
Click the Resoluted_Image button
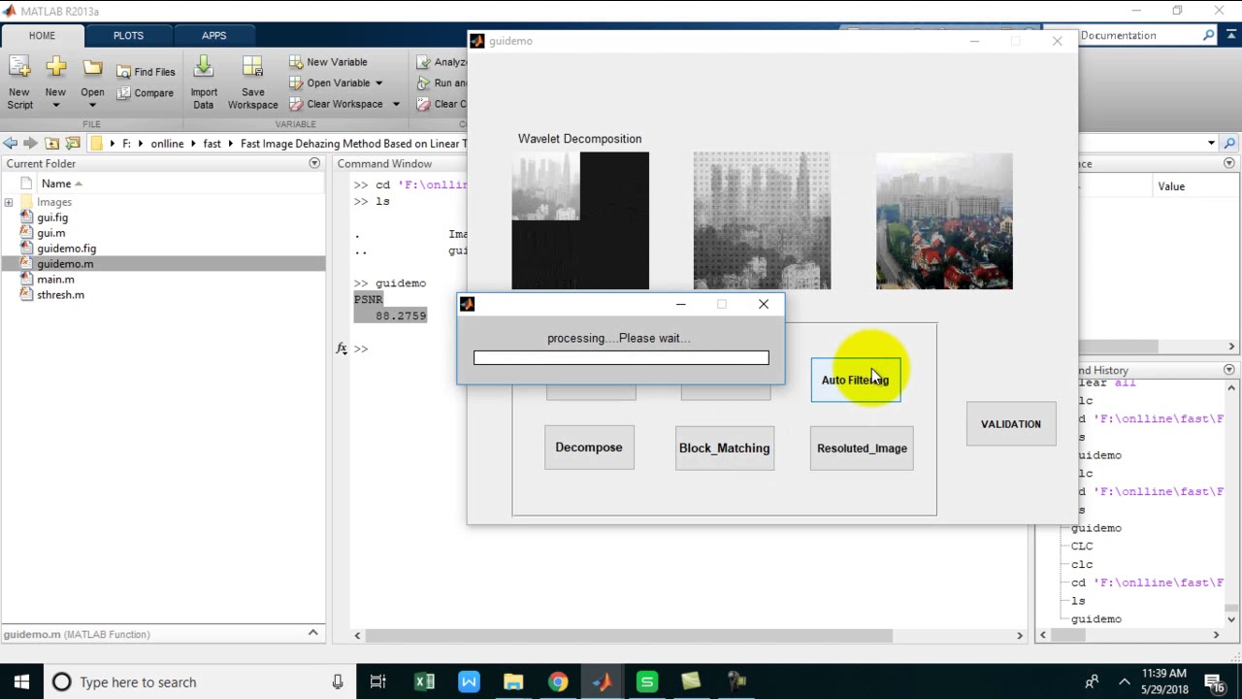862,448
